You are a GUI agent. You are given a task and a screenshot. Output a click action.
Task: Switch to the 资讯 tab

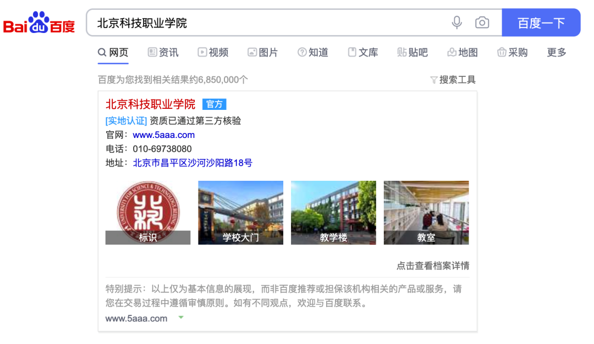click(x=163, y=52)
